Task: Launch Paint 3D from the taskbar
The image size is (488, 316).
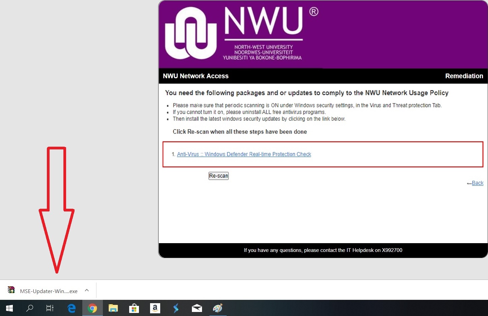Action: [x=218, y=308]
